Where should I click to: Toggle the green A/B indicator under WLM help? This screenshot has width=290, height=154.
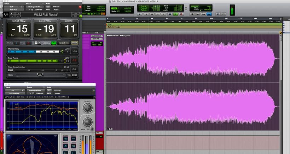pos(81,16)
